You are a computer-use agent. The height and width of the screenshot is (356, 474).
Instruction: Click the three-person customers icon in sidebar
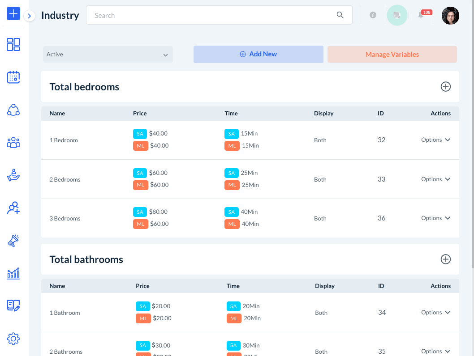[13, 143]
